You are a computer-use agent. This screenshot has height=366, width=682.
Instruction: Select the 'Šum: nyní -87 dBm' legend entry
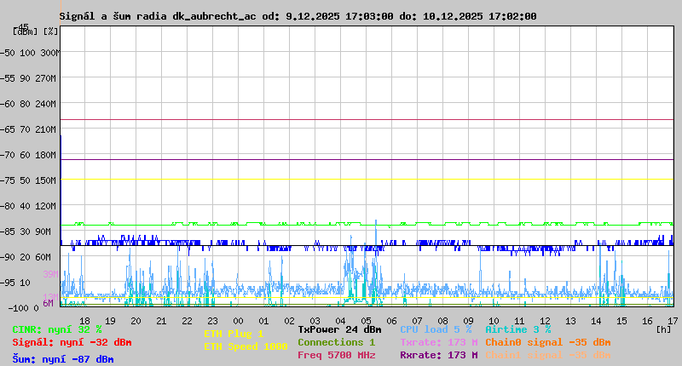pos(63,359)
